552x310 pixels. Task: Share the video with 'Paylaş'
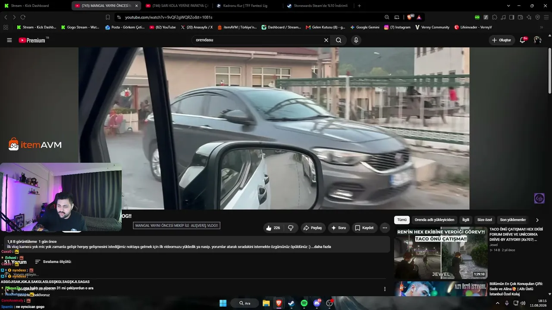[312, 228]
